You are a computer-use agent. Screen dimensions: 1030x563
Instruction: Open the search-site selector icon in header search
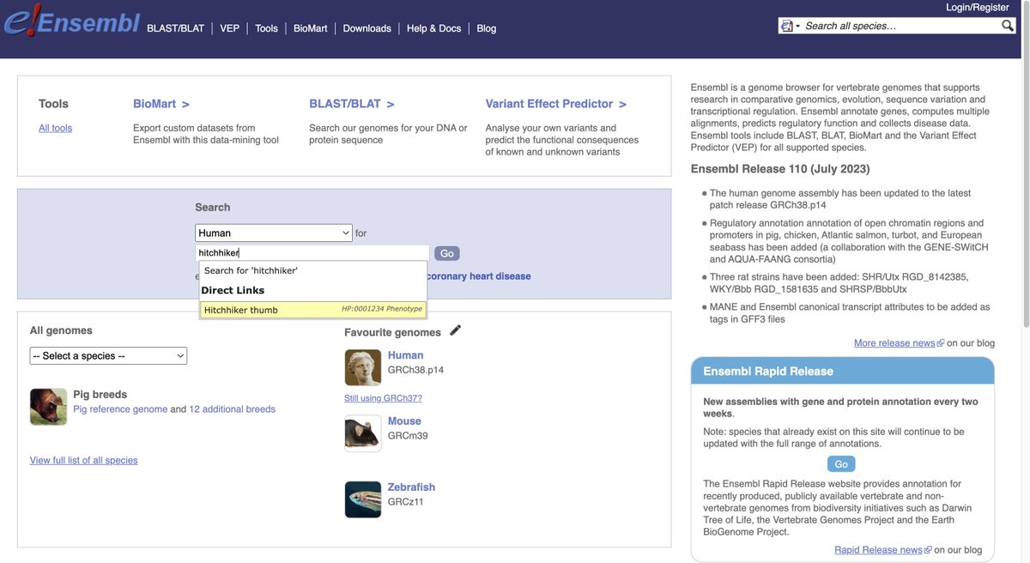(789, 26)
